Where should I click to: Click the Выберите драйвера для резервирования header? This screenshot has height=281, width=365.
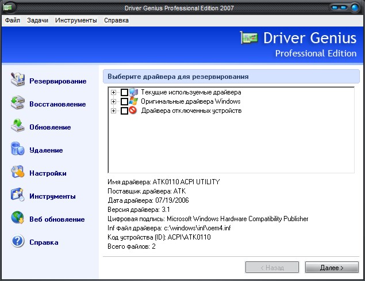click(178, 77)
